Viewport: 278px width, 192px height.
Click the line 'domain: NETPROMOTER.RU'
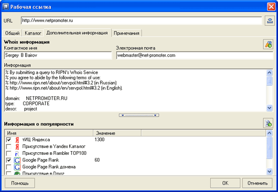tap(36, 98)
